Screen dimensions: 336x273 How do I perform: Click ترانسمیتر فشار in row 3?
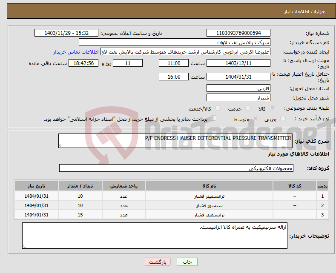coord(210,215)
